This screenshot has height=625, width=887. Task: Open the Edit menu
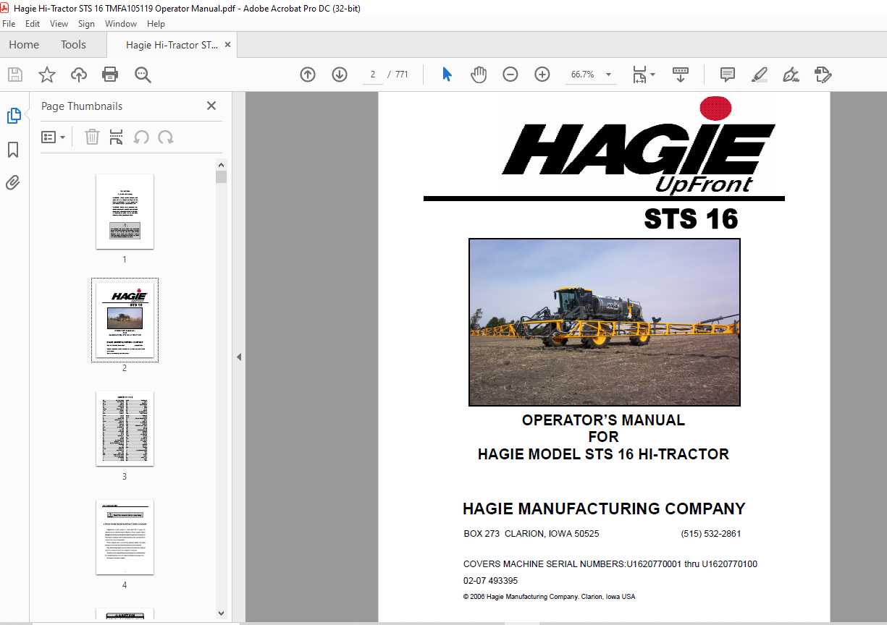tap(33, 24)
